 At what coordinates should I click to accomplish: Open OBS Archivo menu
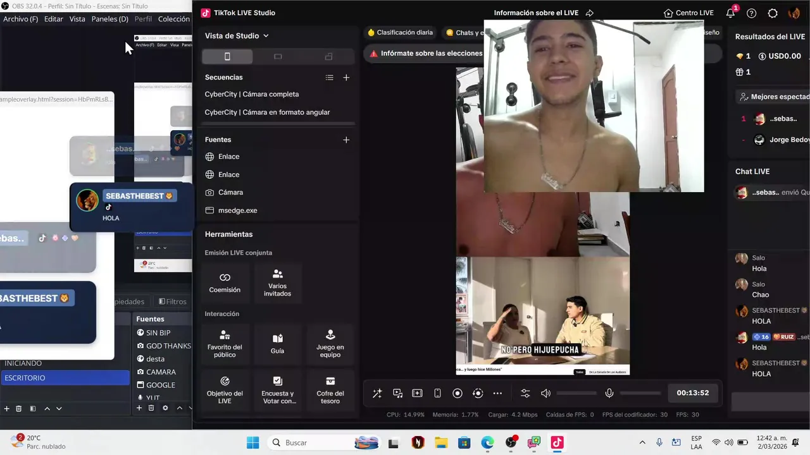(x=20, y=19)
